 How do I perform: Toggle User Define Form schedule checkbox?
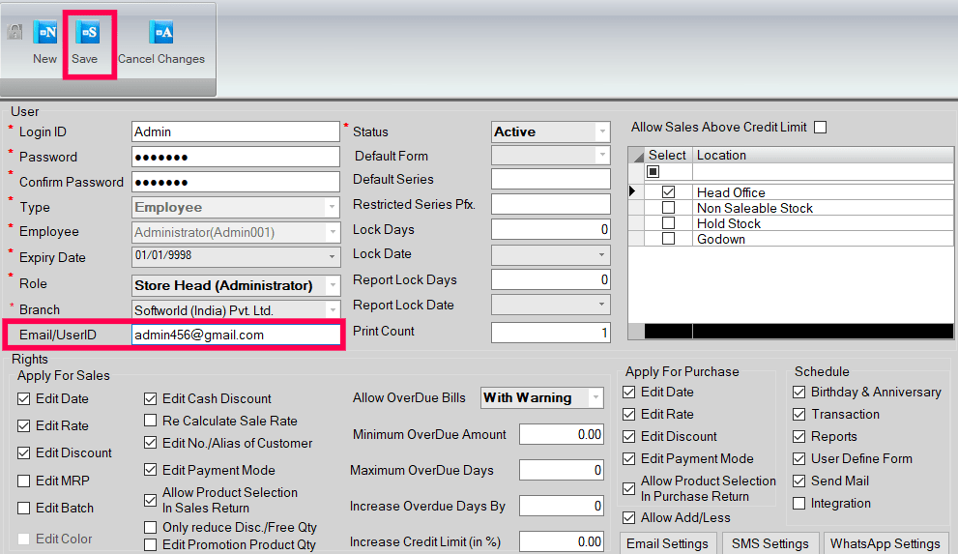[798, 458]
